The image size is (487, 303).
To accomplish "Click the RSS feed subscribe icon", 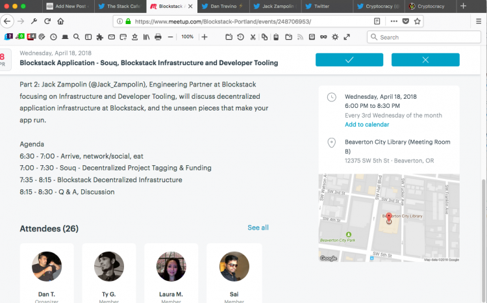I will pyautogui.click(x=300, y=37).
